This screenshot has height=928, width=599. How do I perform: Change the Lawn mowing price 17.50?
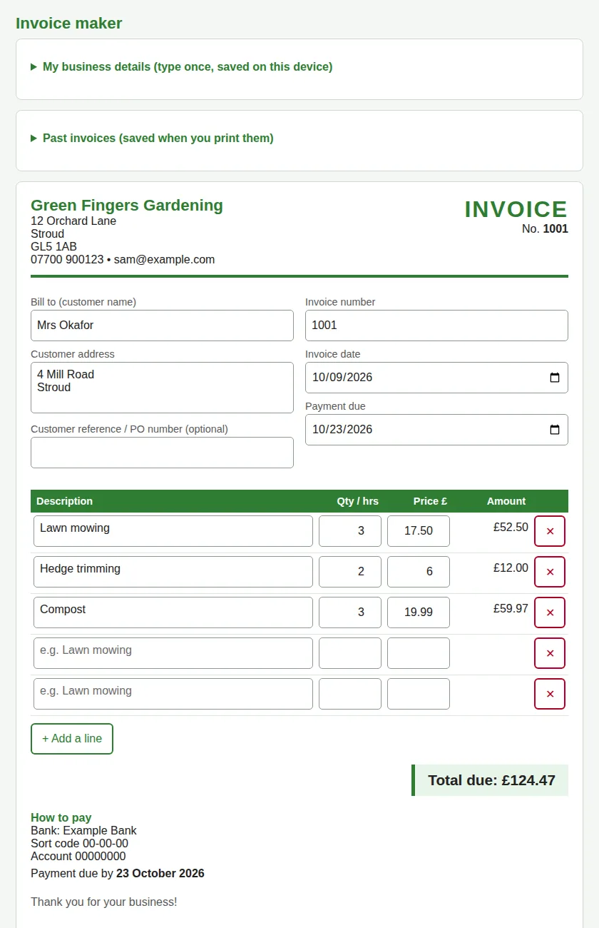click(419, 531)
